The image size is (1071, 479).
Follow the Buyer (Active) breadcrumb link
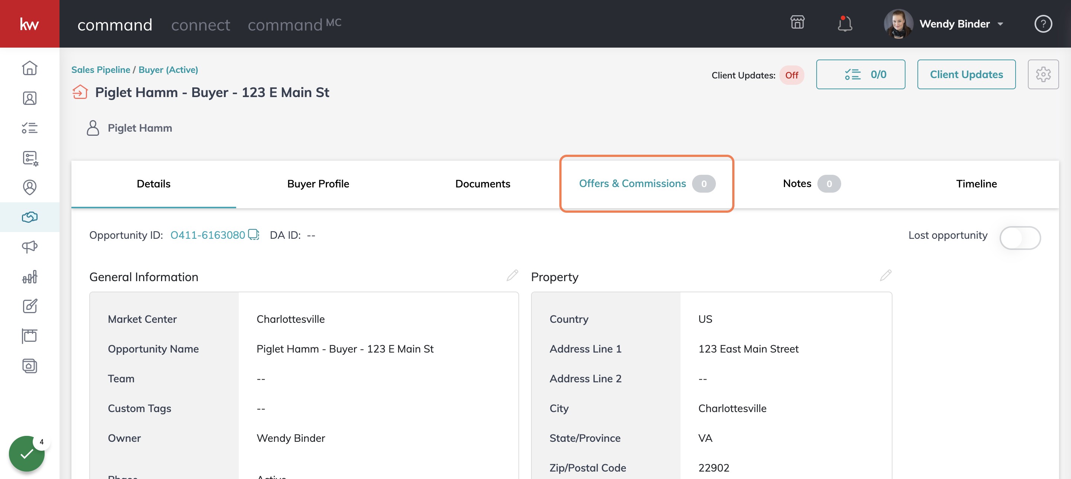coord(168,70)
